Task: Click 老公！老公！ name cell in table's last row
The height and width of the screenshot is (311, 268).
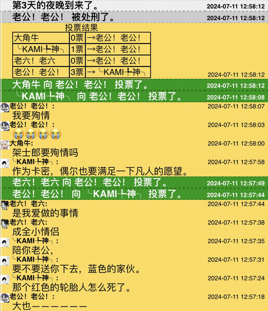Action: tap(41, 72)
